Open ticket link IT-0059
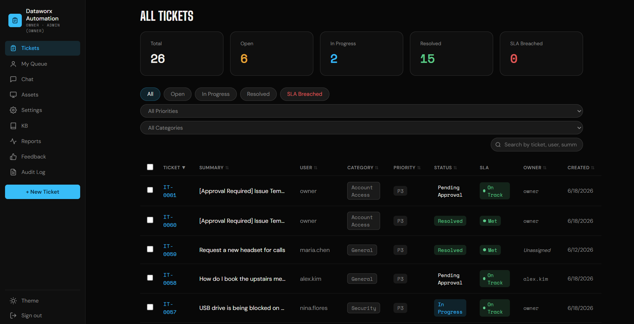 tap(170, 250)
